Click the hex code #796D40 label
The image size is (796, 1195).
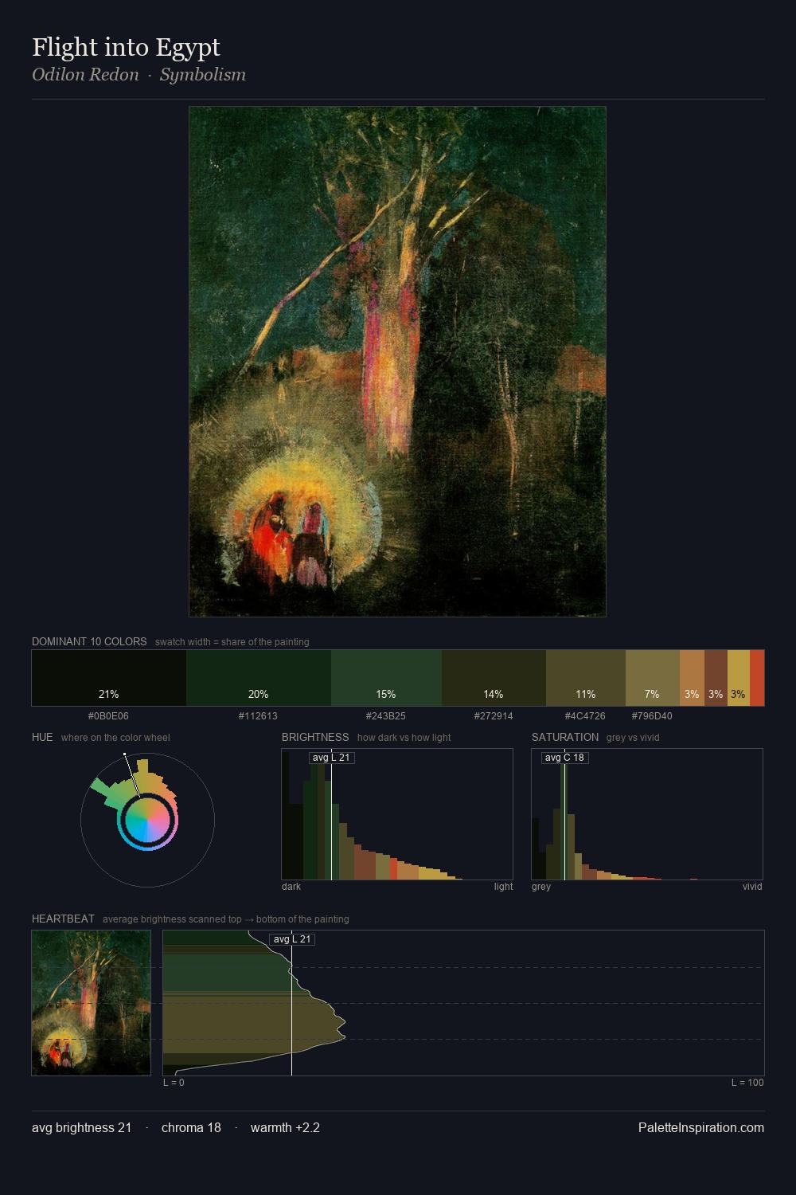tap(652, 716)
